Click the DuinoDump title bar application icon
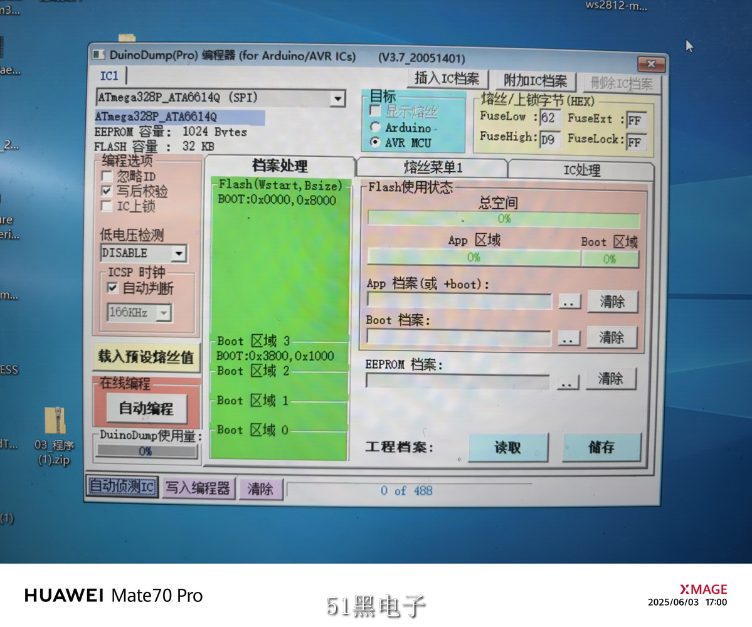This screenshot has width=752, height=627. [98, 55]
